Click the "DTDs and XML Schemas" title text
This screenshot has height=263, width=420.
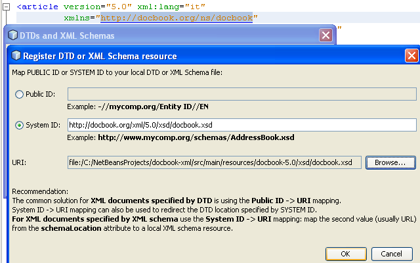tap(67, 36)
